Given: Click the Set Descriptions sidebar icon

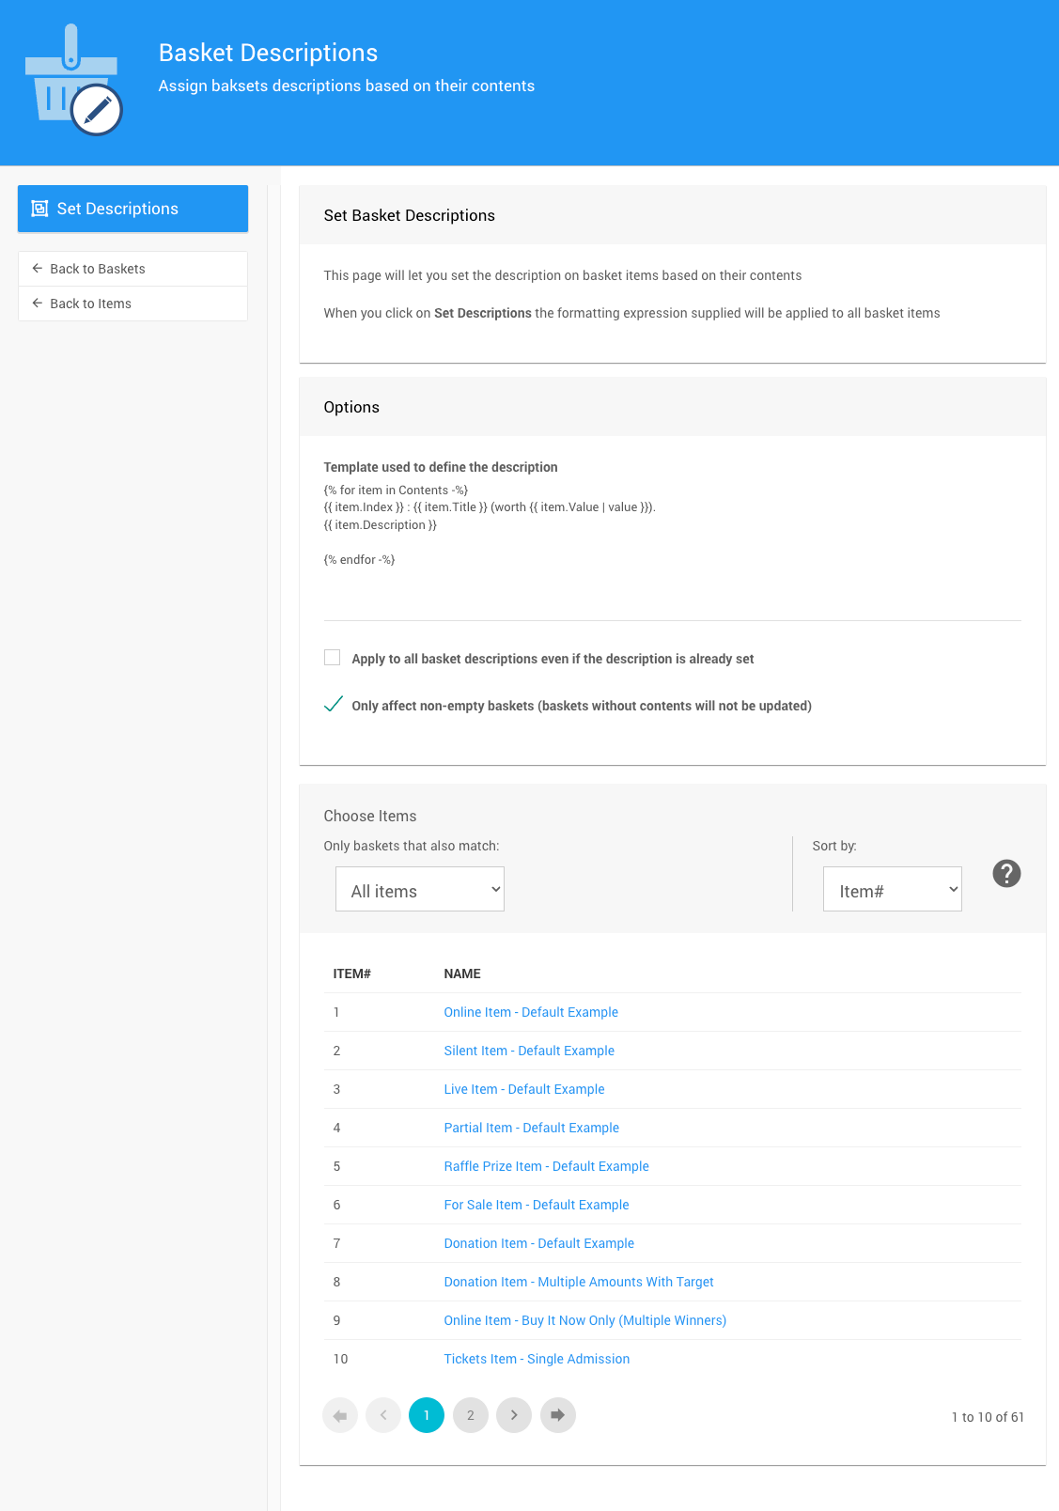Looking at the screenshot, I should pyautogui.click(x=39, y=209).
